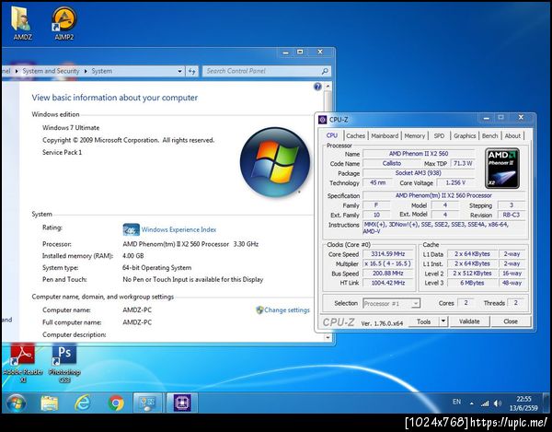Viewport: 552px width, 432px height.
Task: Select the Bus Speed value 200.88 MHz
Action: click(x=388, y=273)
